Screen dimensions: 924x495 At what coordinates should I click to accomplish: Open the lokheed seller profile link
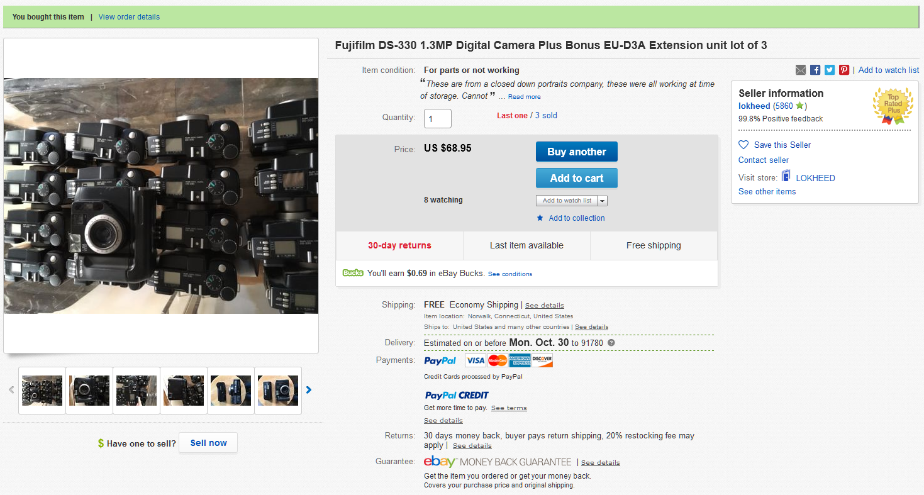click(x=754, y=106)
